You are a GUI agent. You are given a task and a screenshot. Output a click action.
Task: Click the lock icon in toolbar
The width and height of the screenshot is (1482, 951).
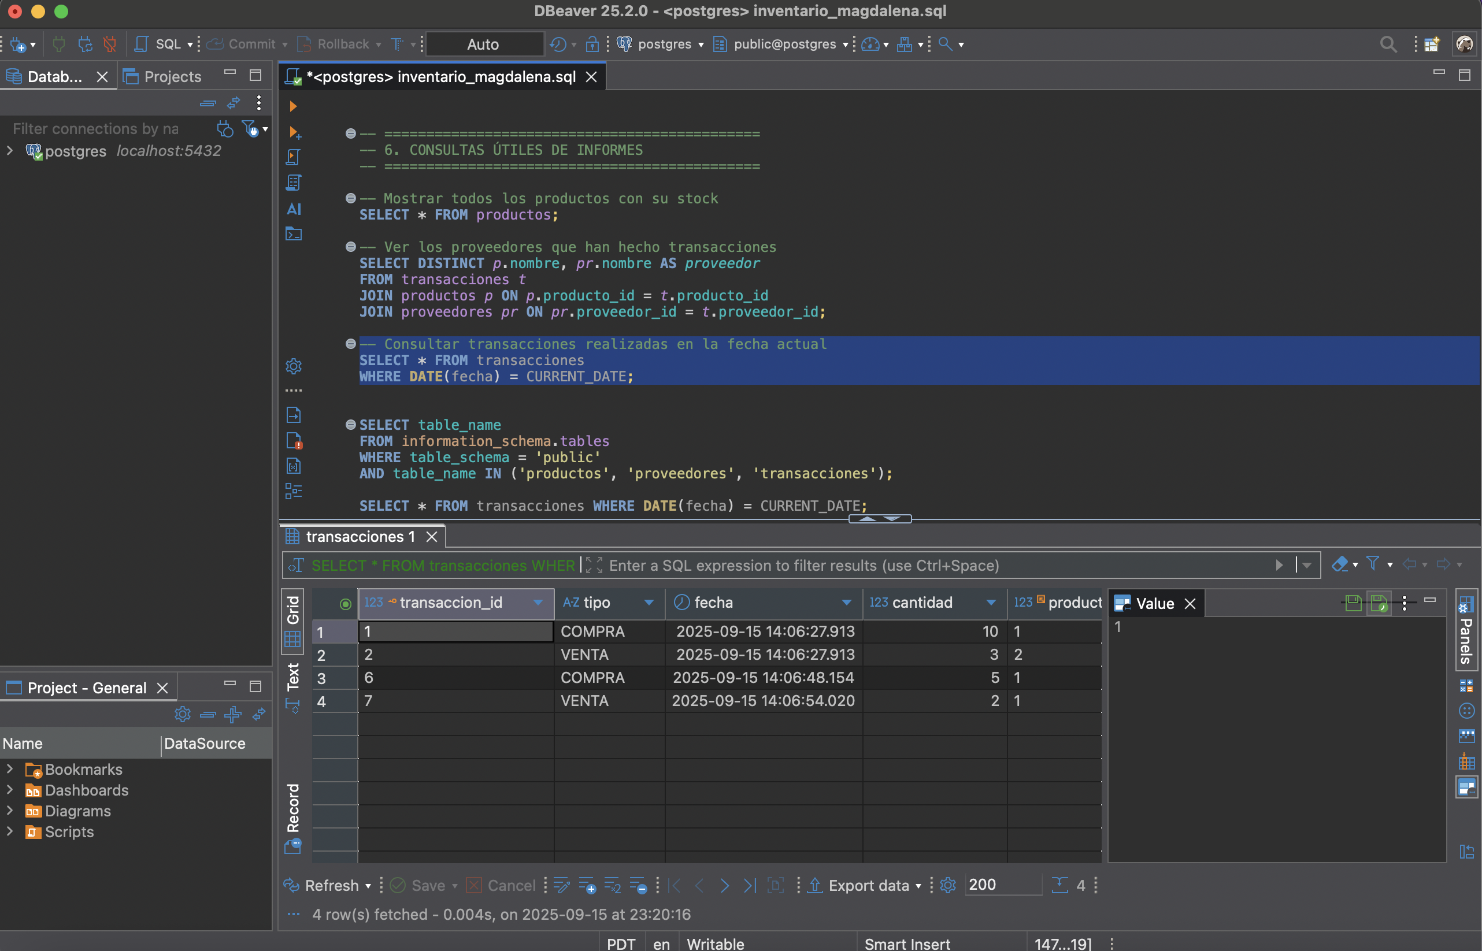pos(592,44)
